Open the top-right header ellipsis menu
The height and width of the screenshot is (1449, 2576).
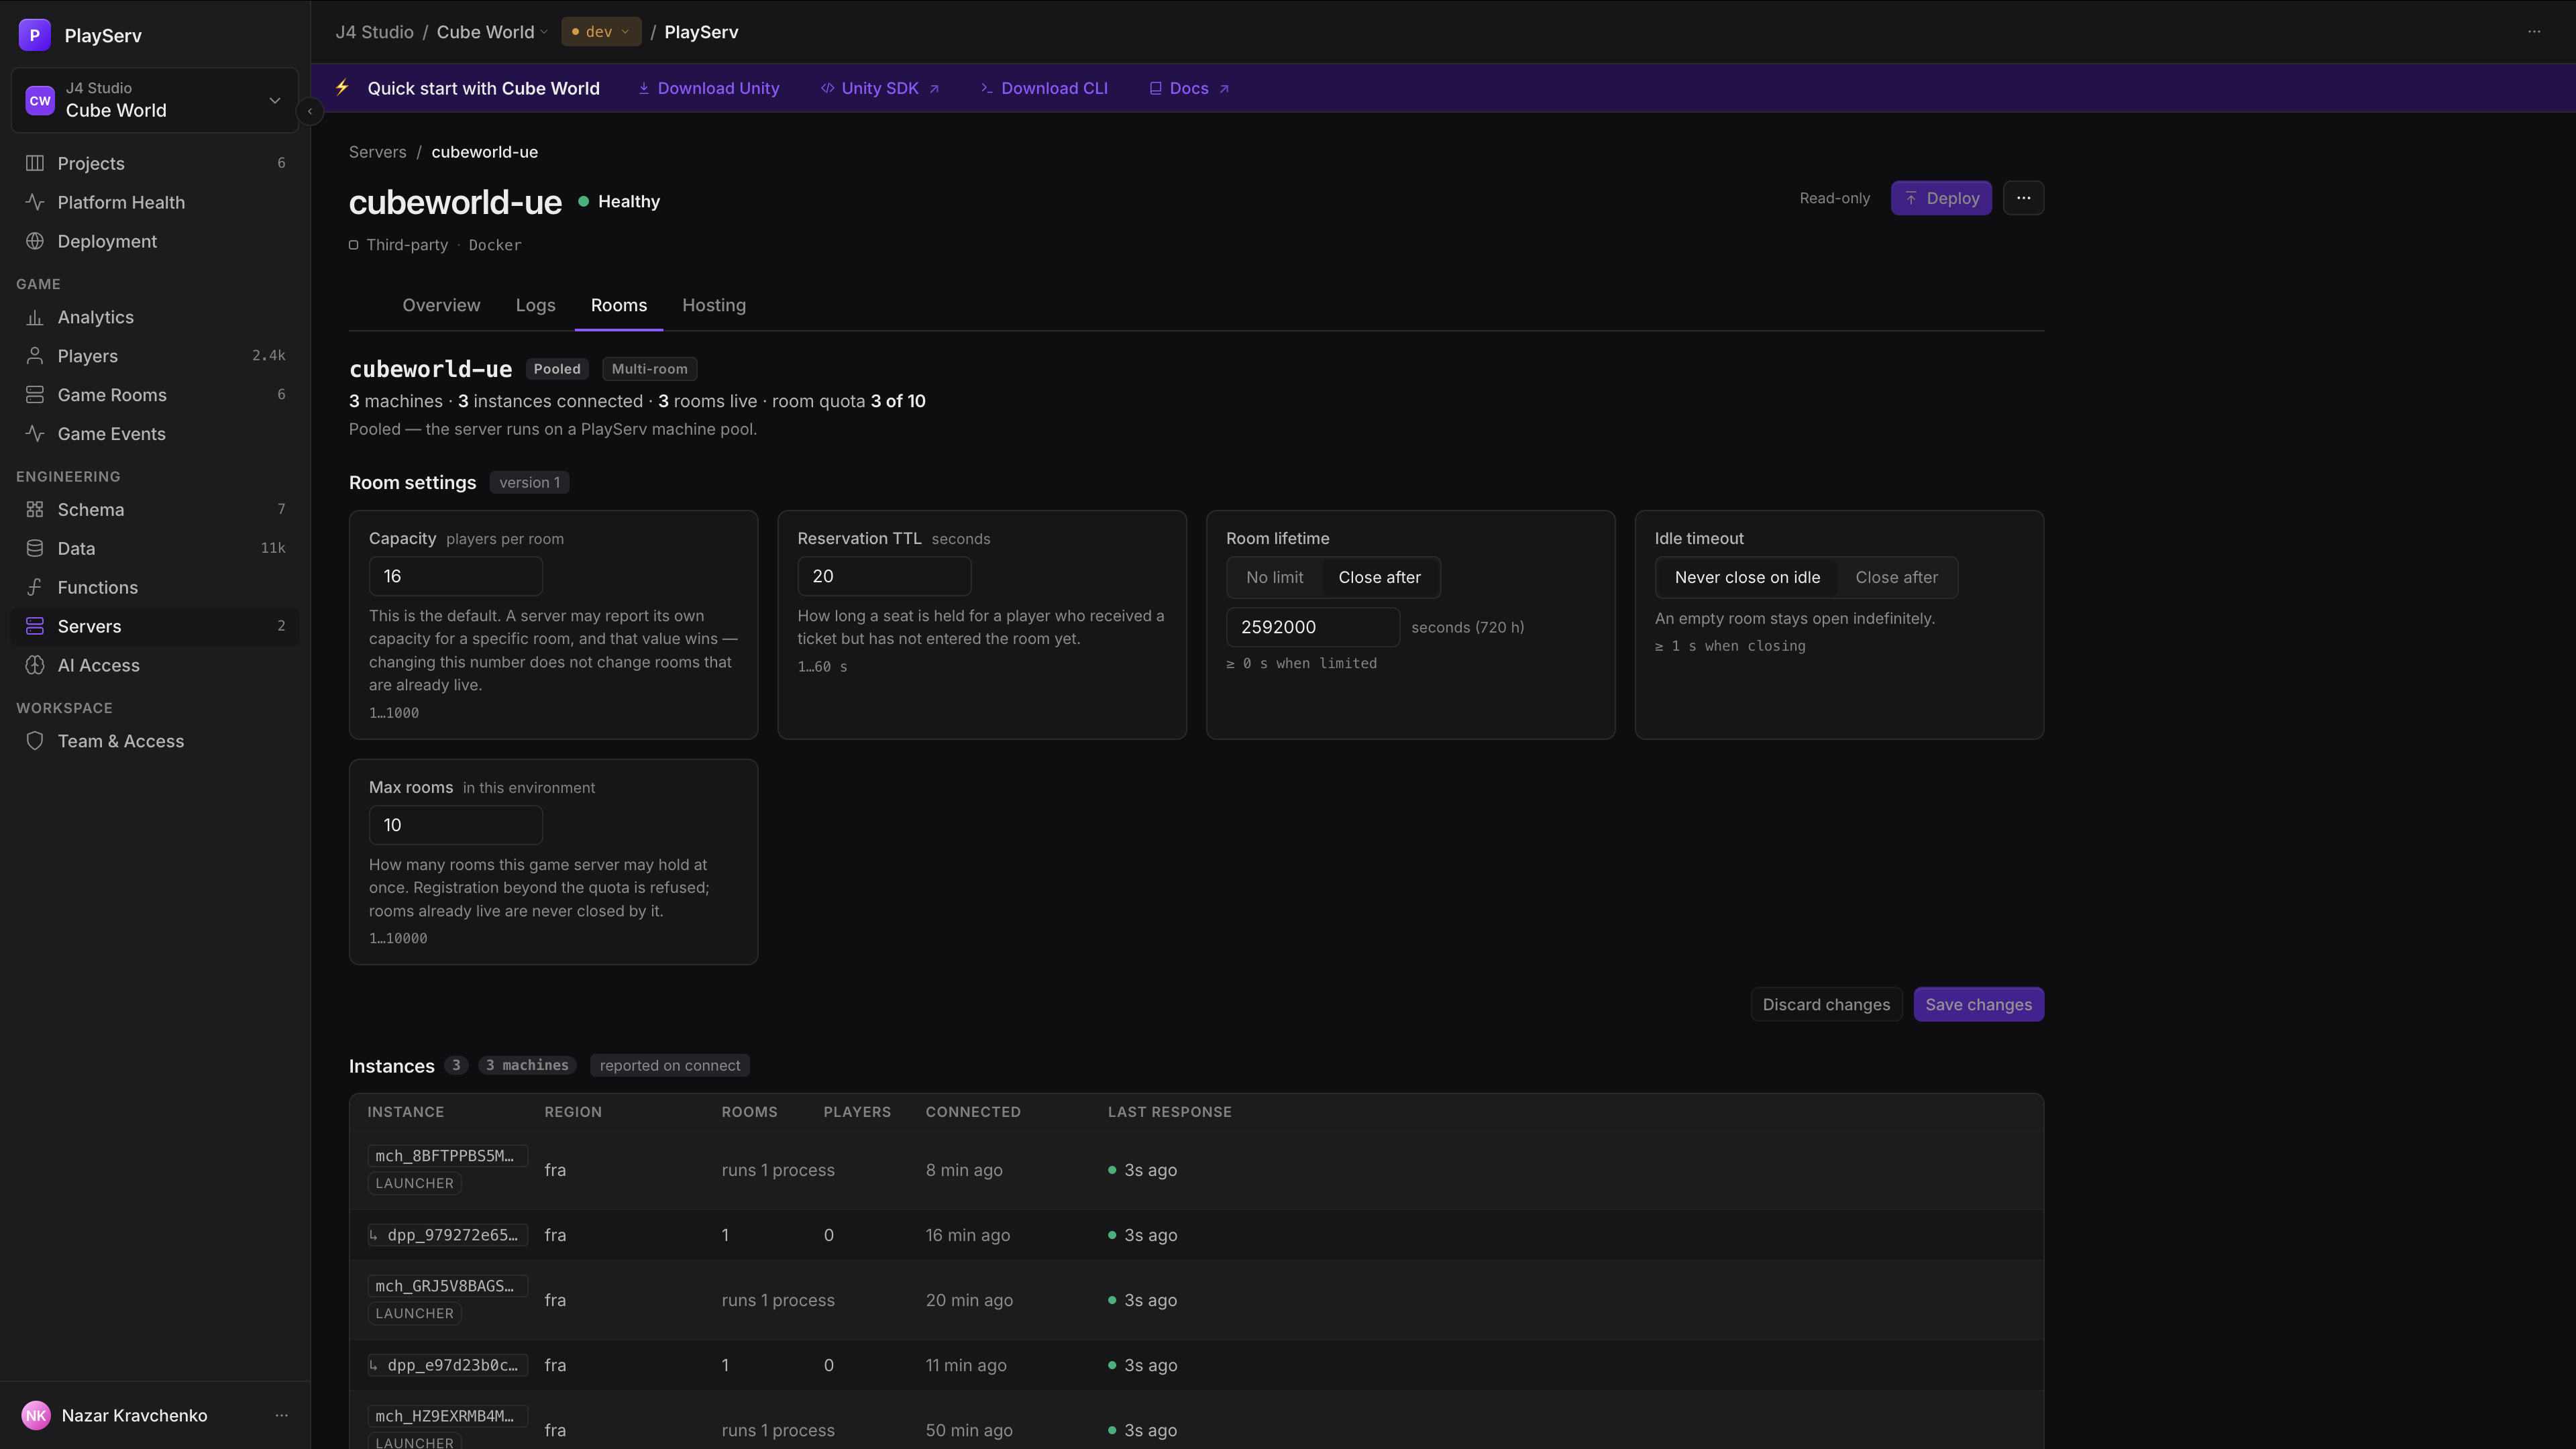[x=2534, y=32]
